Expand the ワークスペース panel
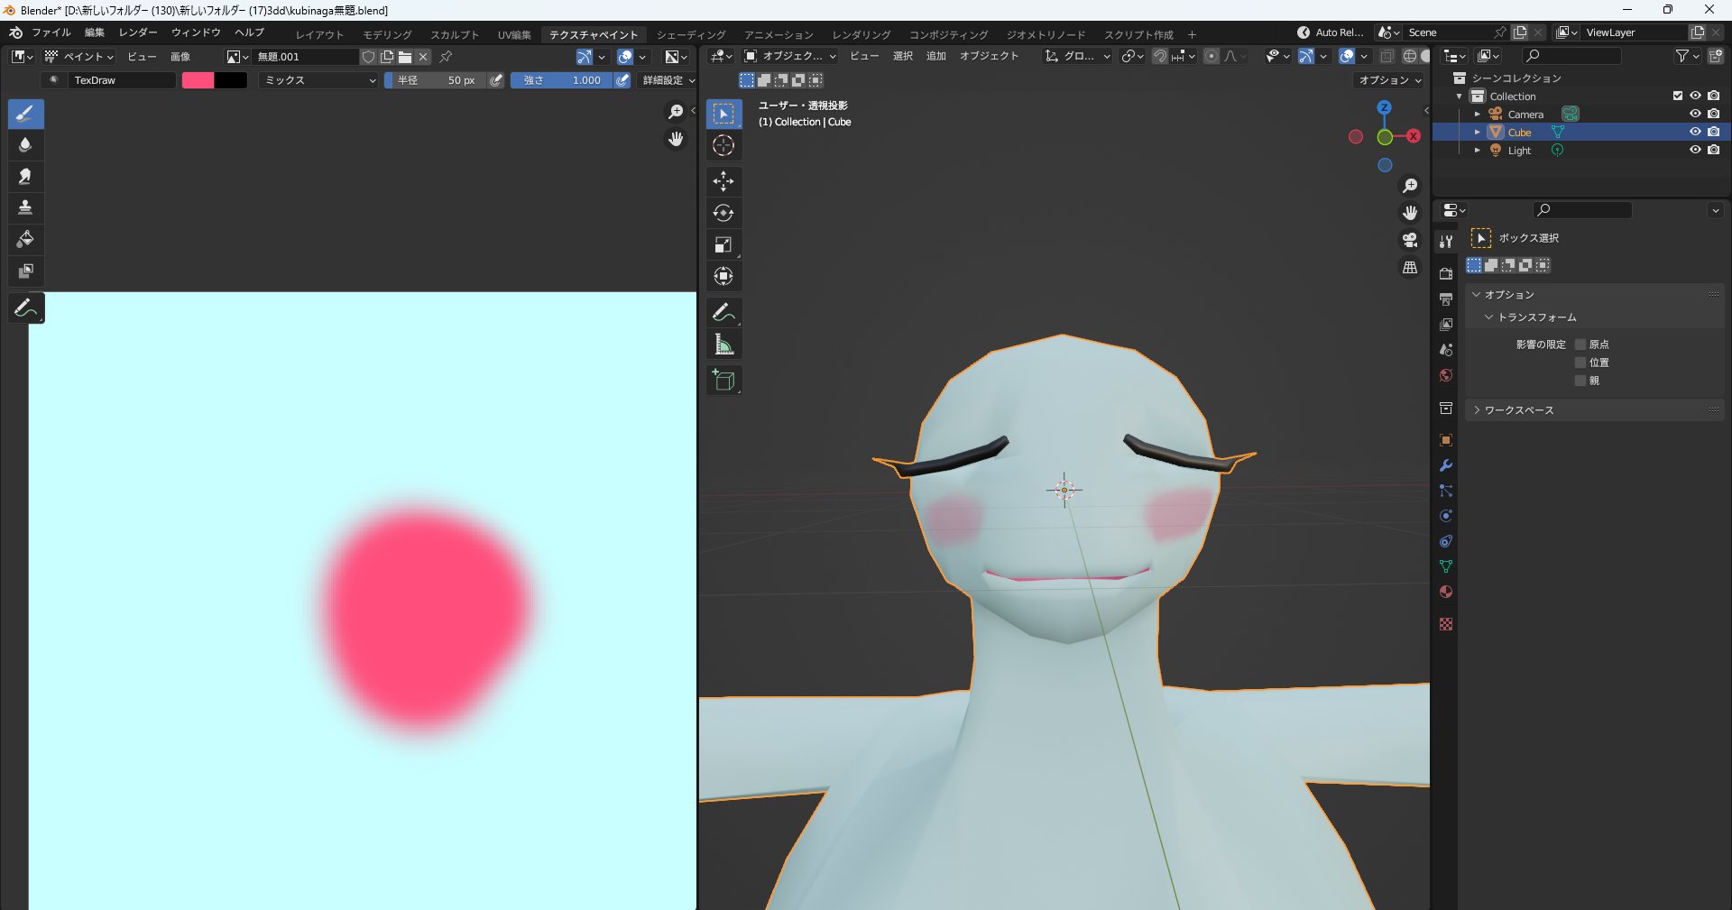Screen dimensions: 1732x910 click(1519, 410)
